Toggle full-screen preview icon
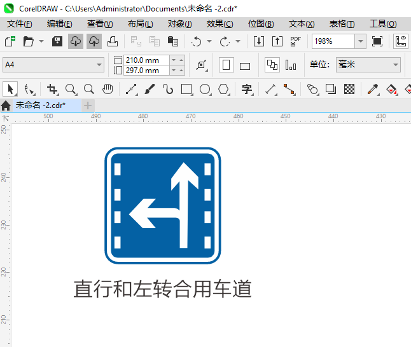The height and width of the screenshot is (347, 411). 377,41
